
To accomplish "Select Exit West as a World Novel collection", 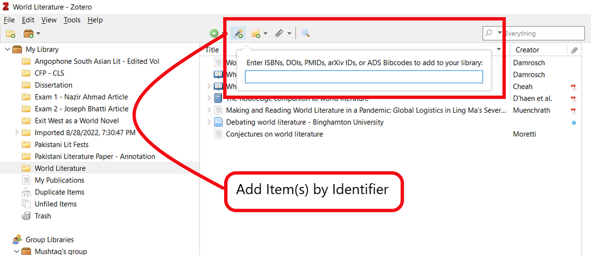I will [77, 121].
